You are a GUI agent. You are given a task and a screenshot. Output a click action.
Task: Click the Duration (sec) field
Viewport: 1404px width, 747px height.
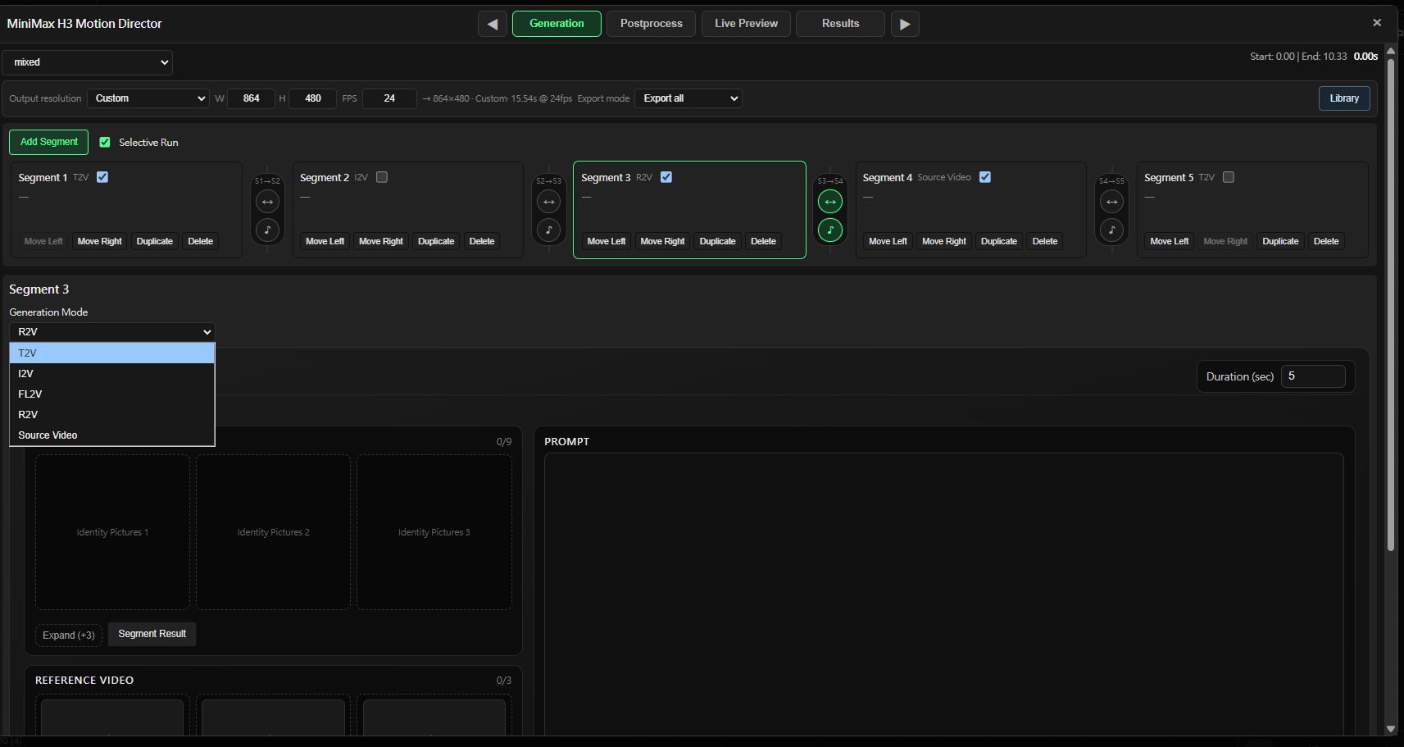1313,376
